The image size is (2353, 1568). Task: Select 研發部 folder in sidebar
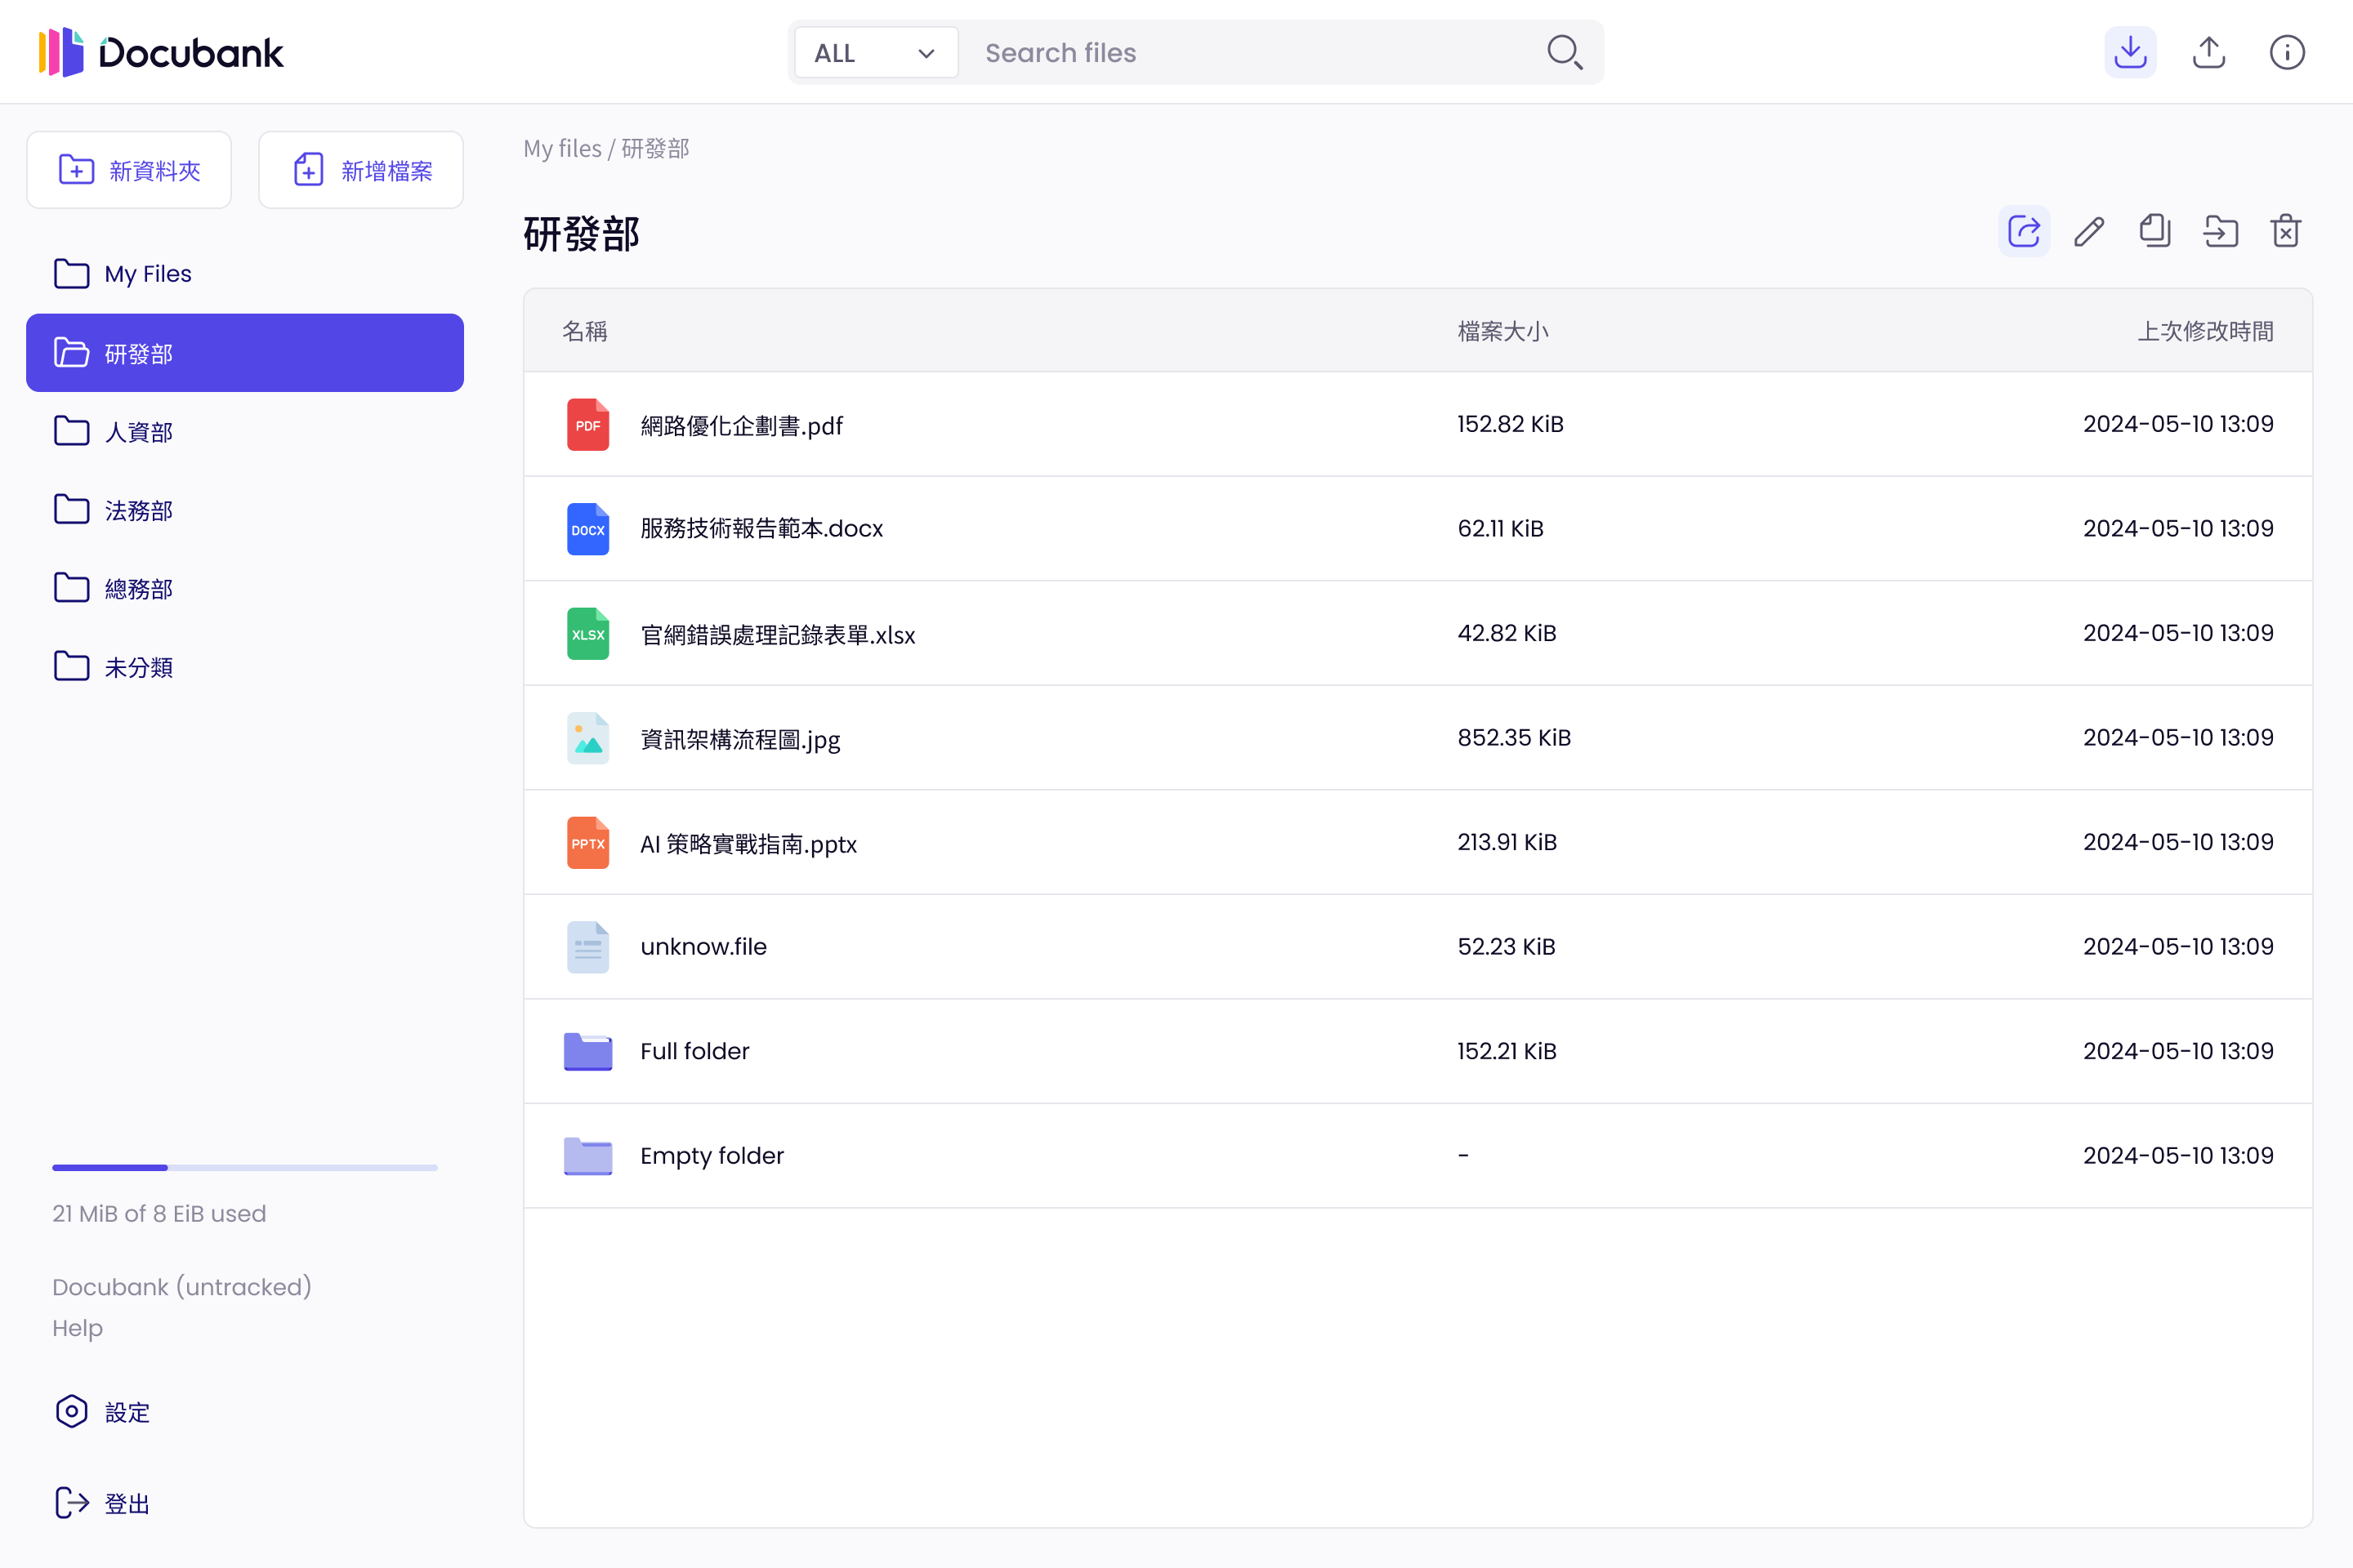tap(245, 353)
